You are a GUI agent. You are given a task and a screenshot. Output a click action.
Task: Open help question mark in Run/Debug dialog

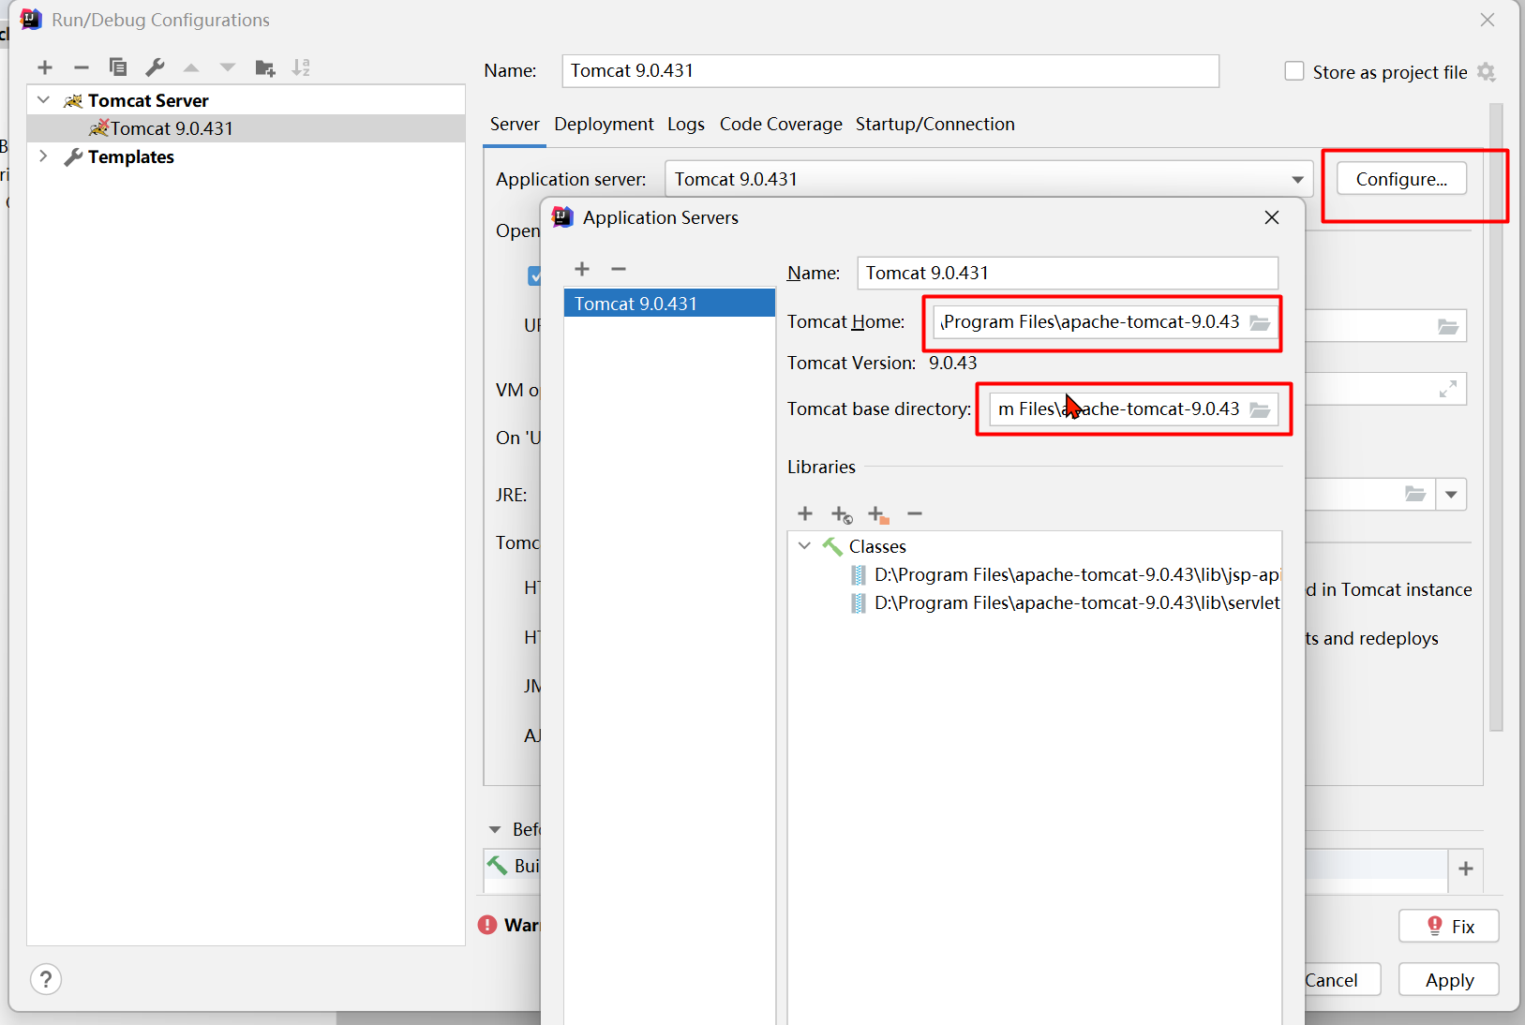coord(46,979)
